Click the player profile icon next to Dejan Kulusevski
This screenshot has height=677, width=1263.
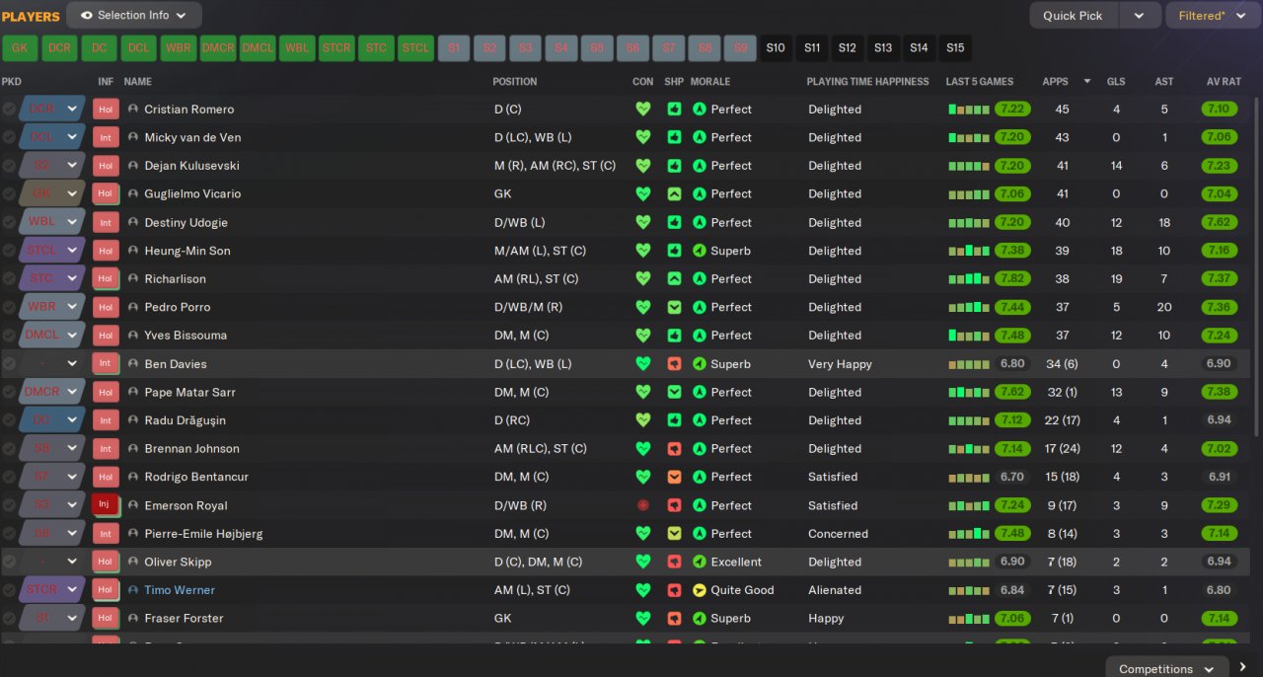point(133,166)
